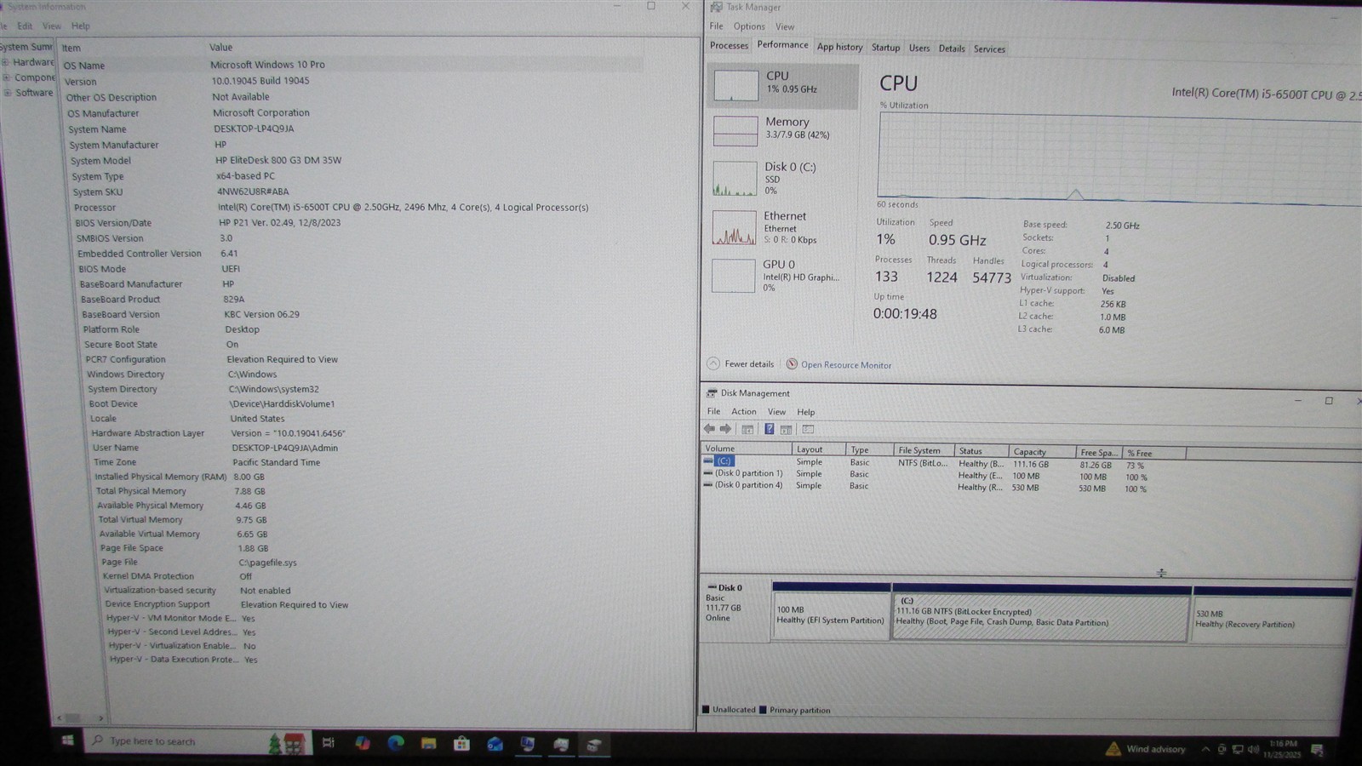Open File menu in Task Manager
1362x766 pixels.
point(717,26)
